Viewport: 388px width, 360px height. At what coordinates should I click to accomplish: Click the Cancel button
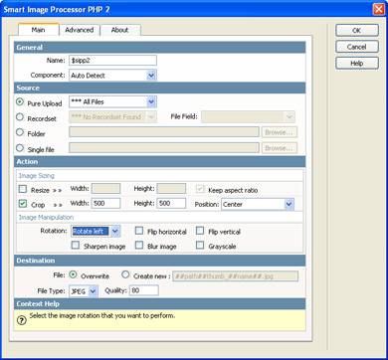[357, 47]
